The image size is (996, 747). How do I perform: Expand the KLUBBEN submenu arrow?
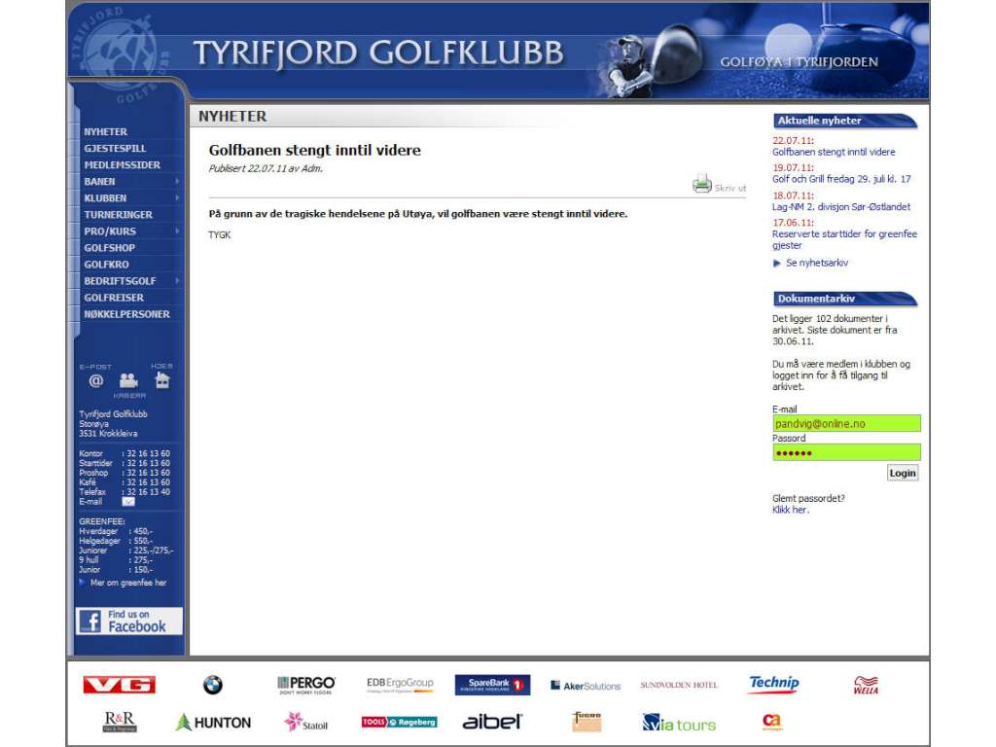pyautogui.click(x=177, y=197)
